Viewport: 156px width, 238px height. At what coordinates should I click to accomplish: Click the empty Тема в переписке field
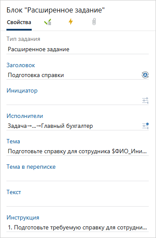pos(78,177)
